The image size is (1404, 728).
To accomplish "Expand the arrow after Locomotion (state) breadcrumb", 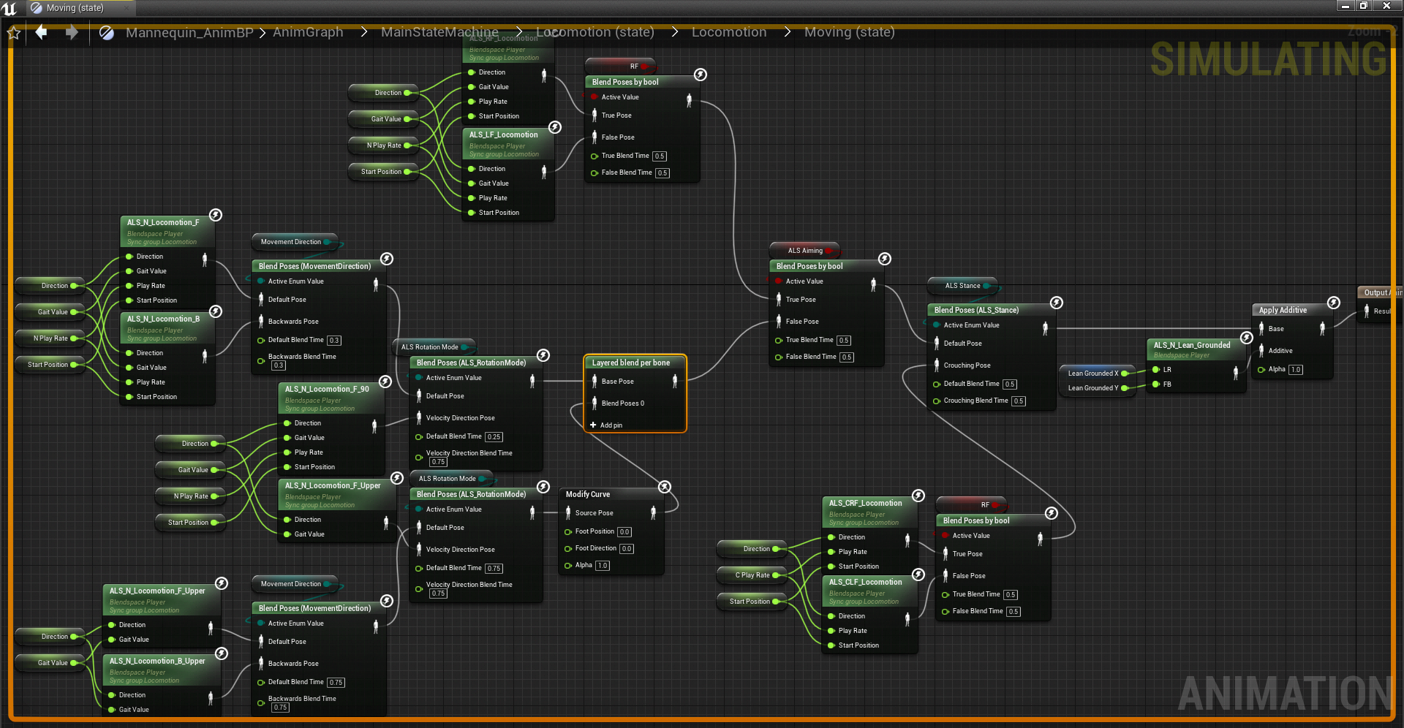I will point(674,32).
